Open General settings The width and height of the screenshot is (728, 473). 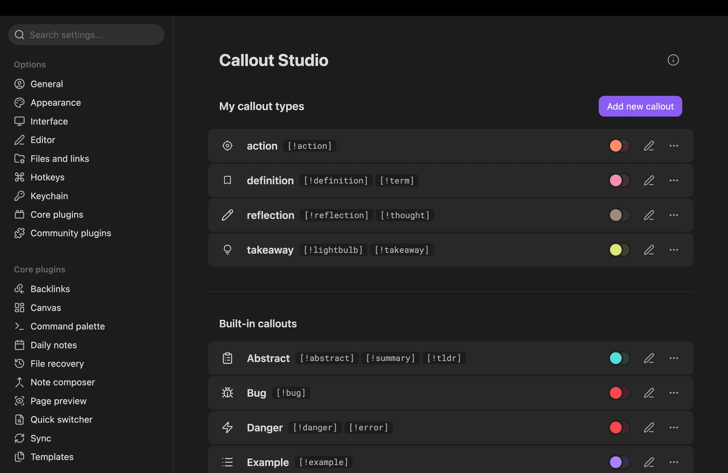pyautogui.click(x=47, y=84)
